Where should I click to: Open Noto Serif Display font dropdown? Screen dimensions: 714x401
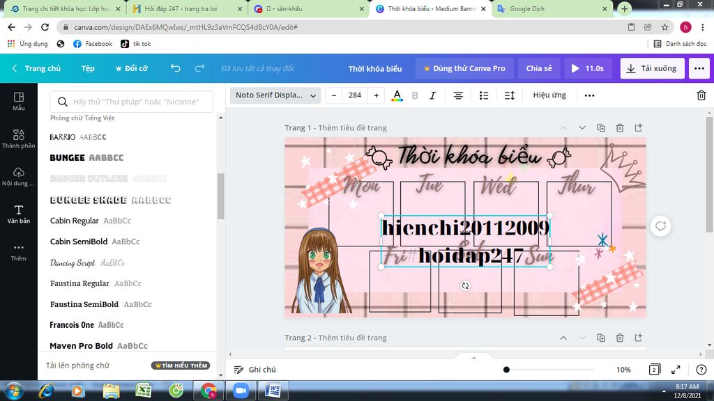click(x=275, y=95)
